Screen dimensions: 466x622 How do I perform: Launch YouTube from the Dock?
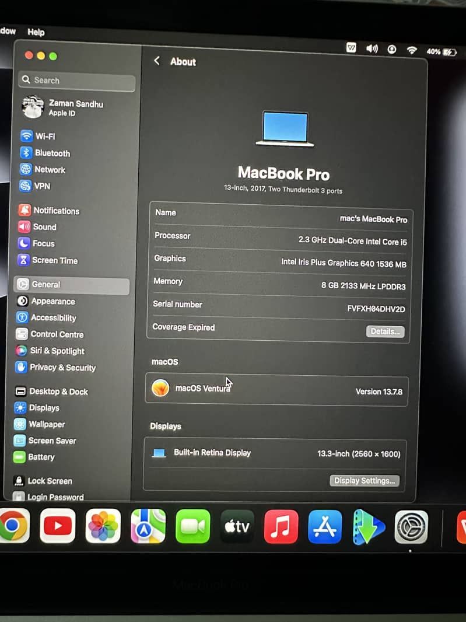[58, 526]
